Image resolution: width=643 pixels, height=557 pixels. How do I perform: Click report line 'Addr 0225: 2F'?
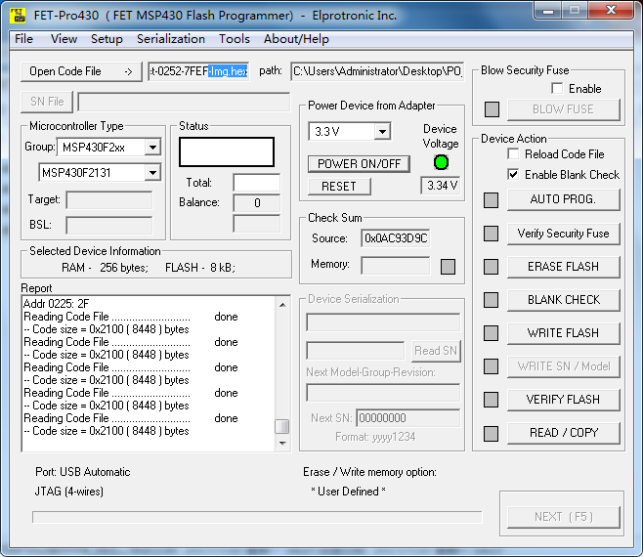click(x=56, y=304)
